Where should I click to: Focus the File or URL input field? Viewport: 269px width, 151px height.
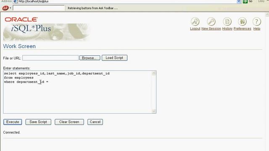coord(50,58)
